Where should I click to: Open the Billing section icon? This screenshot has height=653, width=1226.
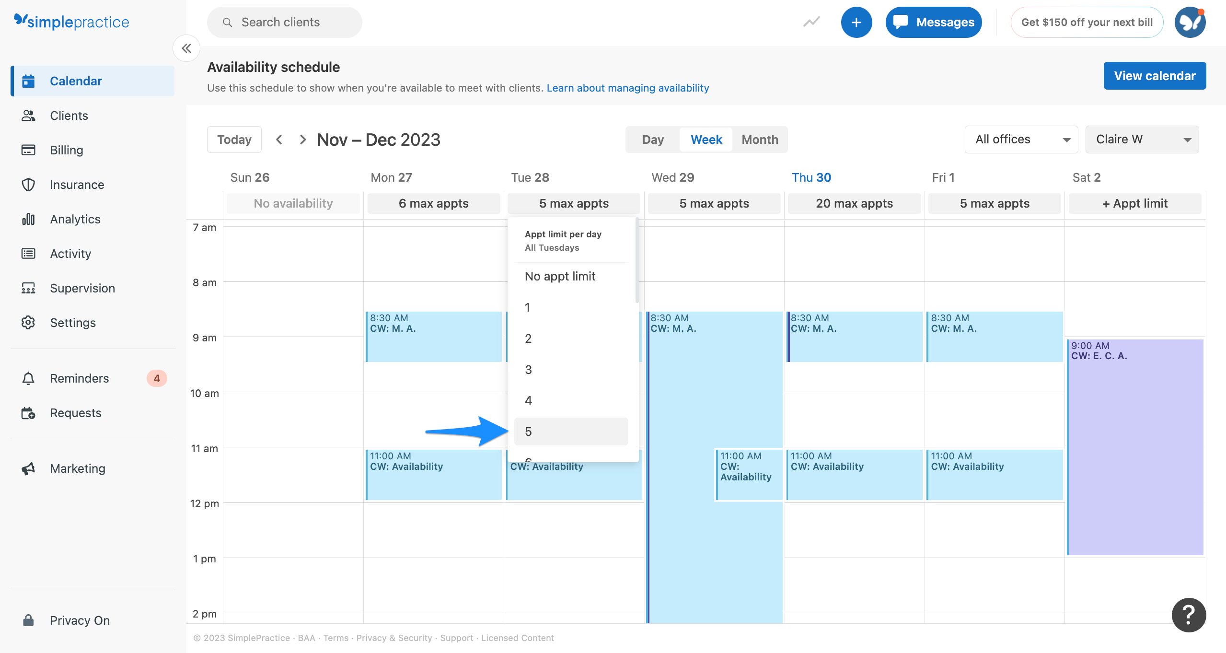pyautogui.click(x=28, y=150)
